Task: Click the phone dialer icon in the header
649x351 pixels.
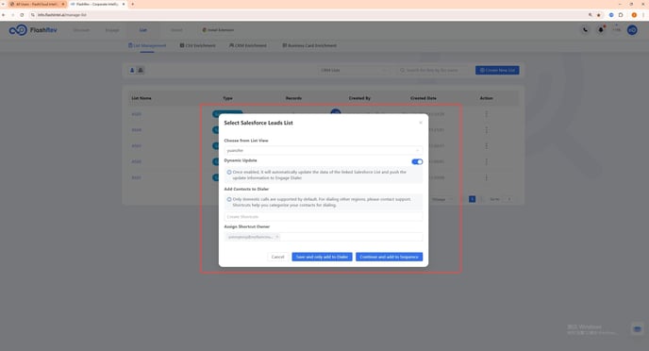Action: click(585, 30)
